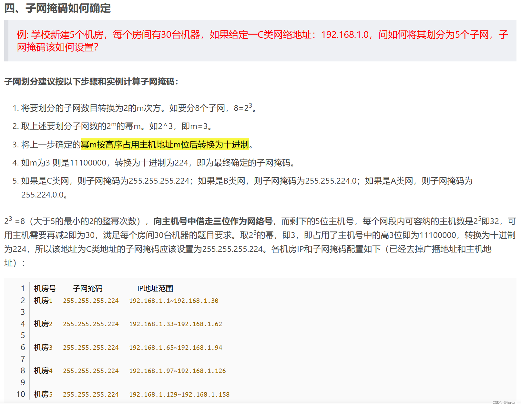Click heading 四、子网掩码如何确定

click(x=57, y=8)
